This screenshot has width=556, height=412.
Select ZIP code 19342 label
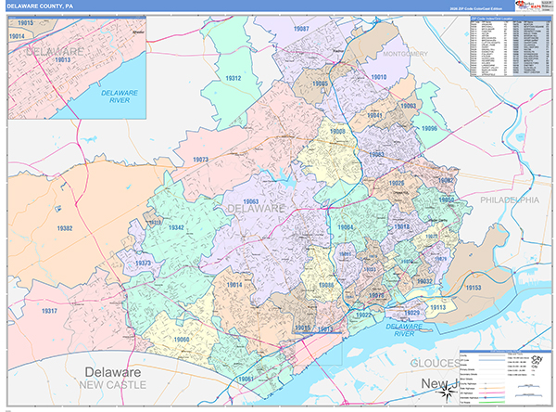[x=176, y=227]
